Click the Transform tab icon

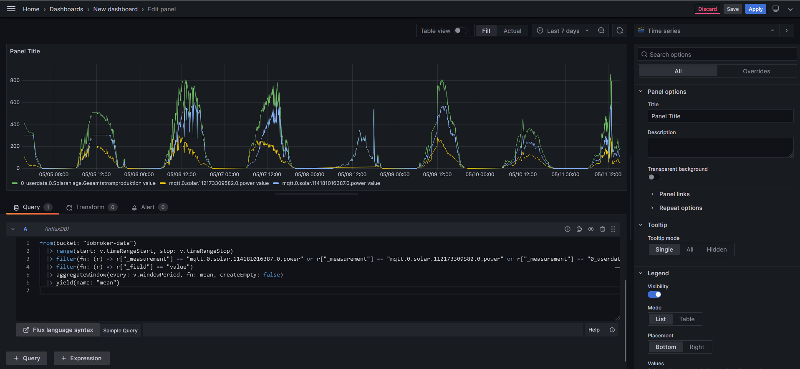point(69,207)
